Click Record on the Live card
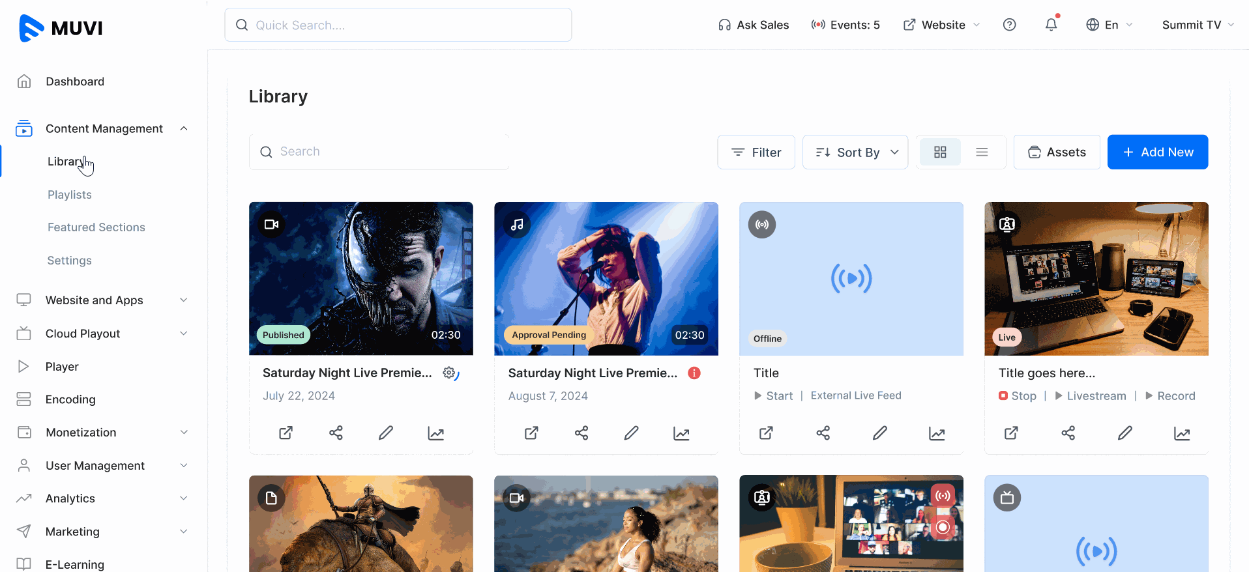The image size is (1249, 572). pyautogui.click(x=1170, y=395)
